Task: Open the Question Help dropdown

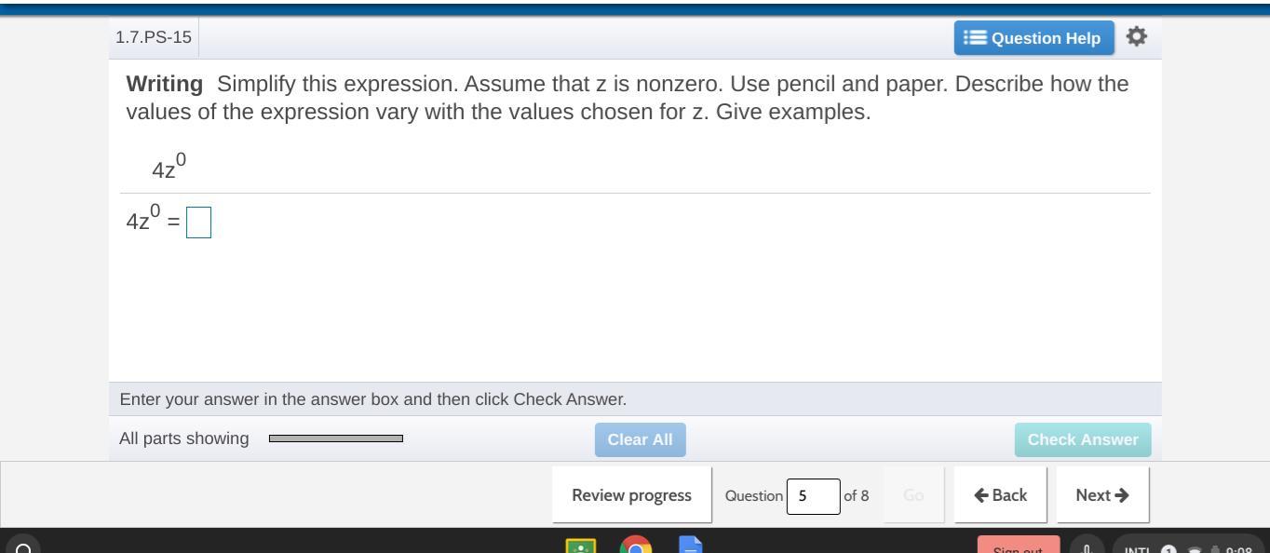Action: 1034,38
